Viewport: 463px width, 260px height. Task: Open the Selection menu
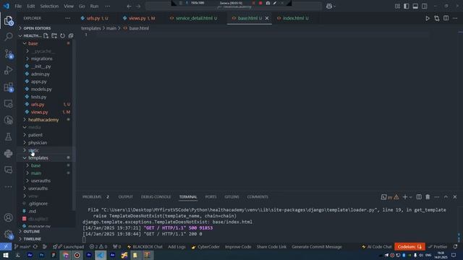[x=49, y=6]
